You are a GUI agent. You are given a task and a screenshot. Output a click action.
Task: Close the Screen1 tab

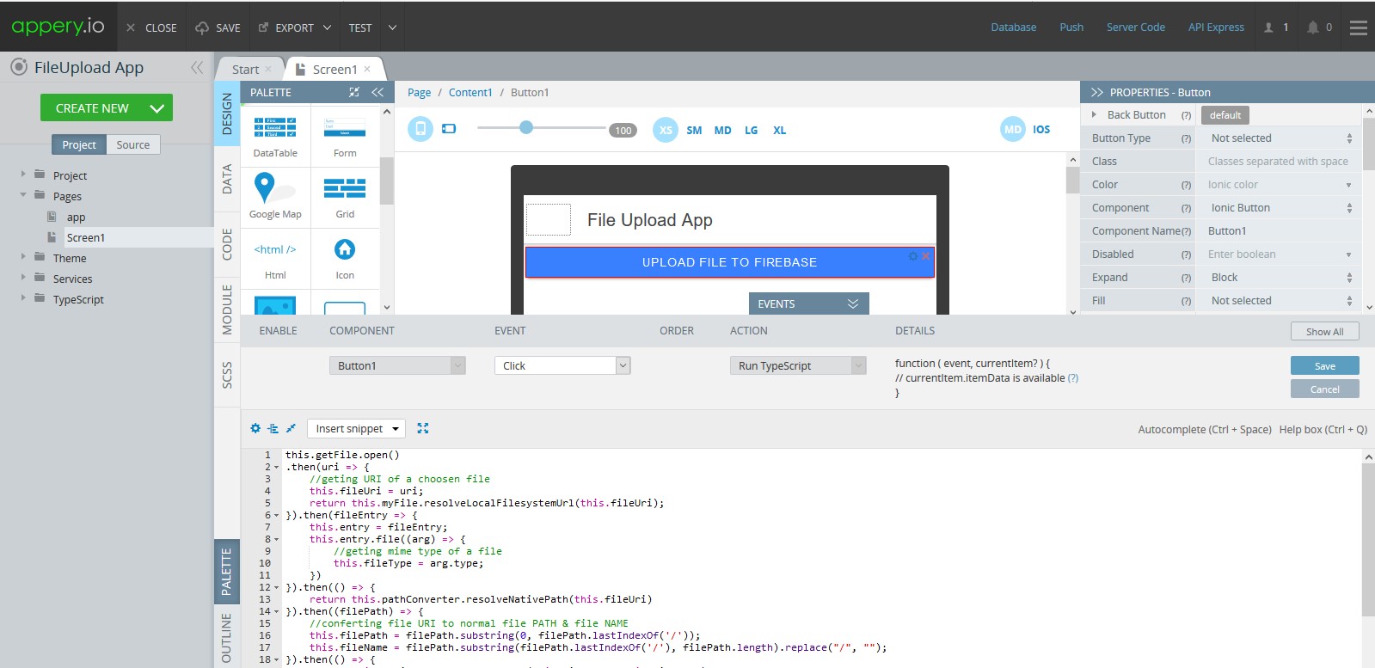tap(367, 69)
